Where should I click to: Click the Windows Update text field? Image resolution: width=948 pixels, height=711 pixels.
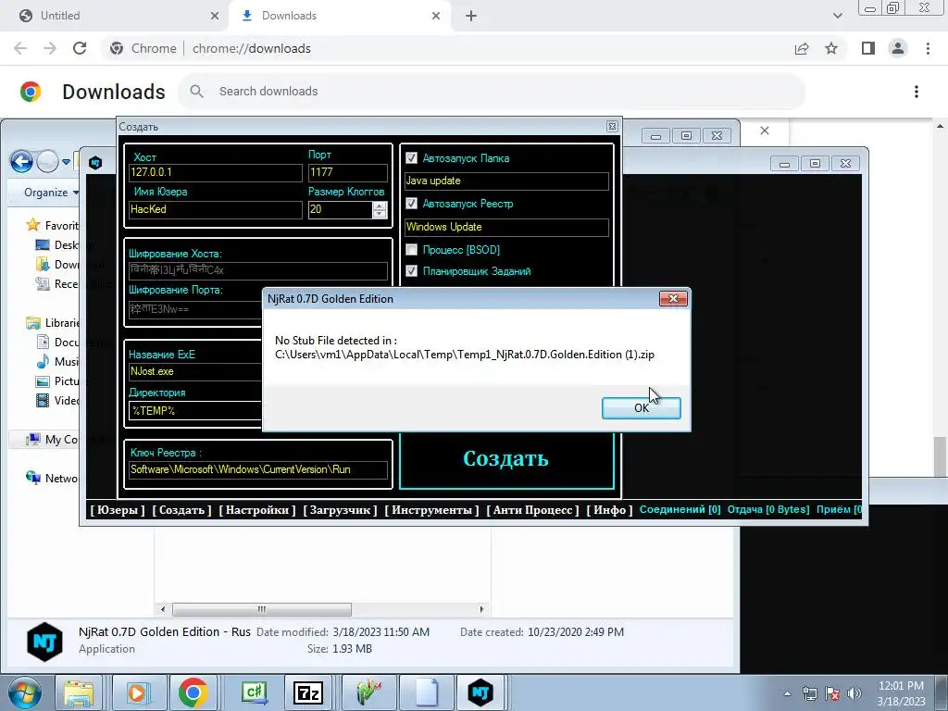click(506, 227)
